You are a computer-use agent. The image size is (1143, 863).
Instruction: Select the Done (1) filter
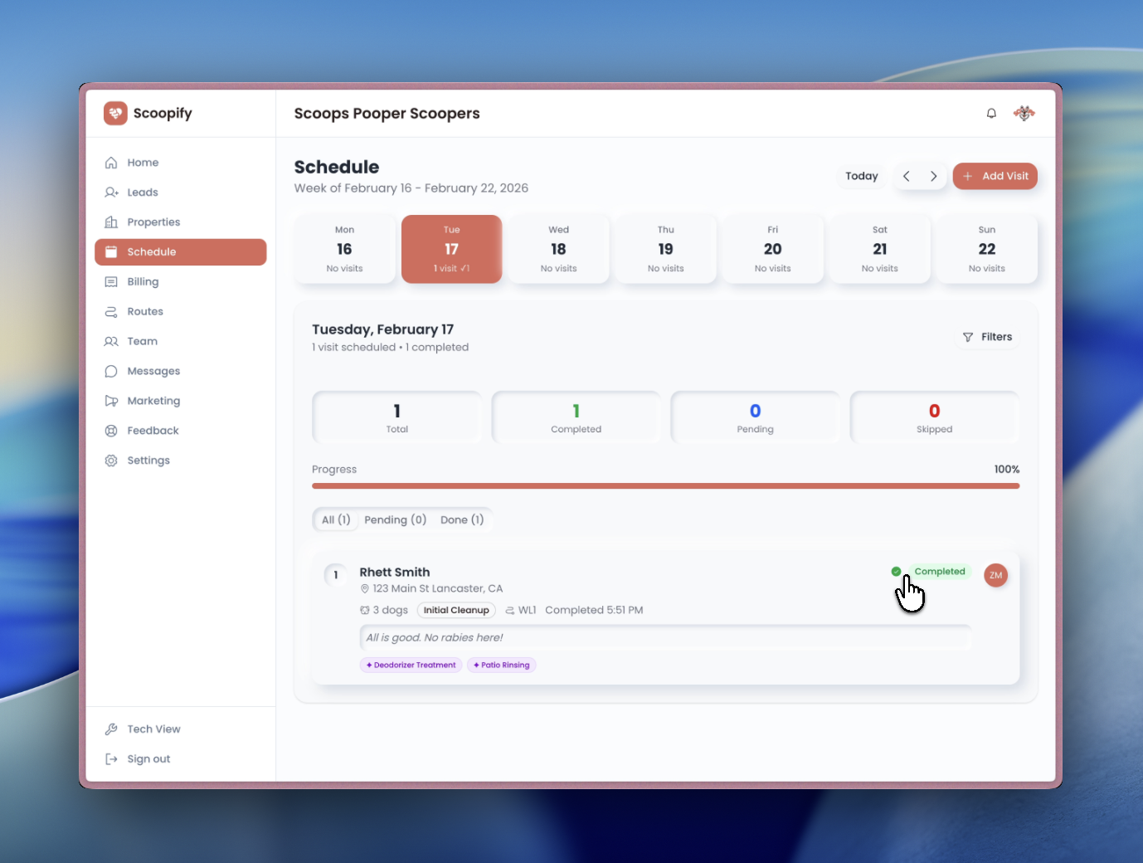click(x=462, y=520)
